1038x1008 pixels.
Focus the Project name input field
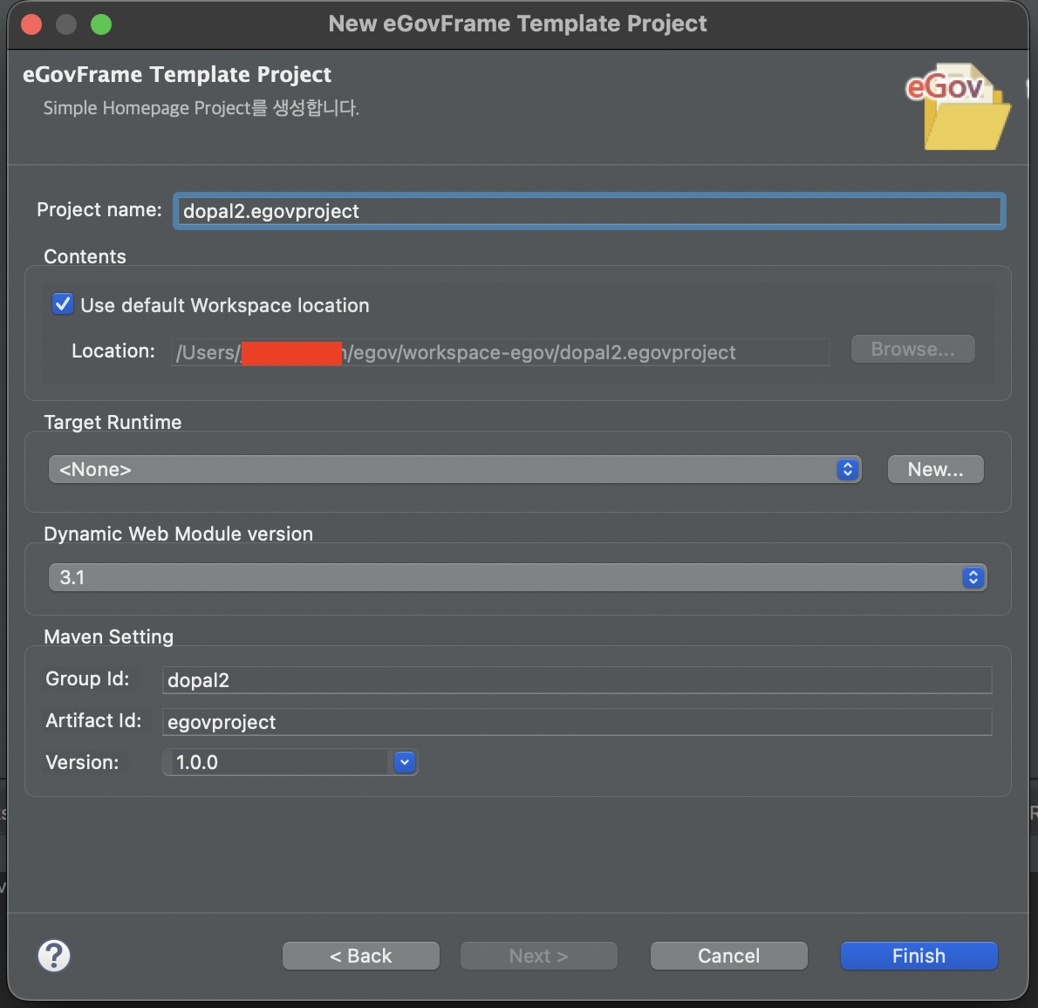(x=589, y=211)
